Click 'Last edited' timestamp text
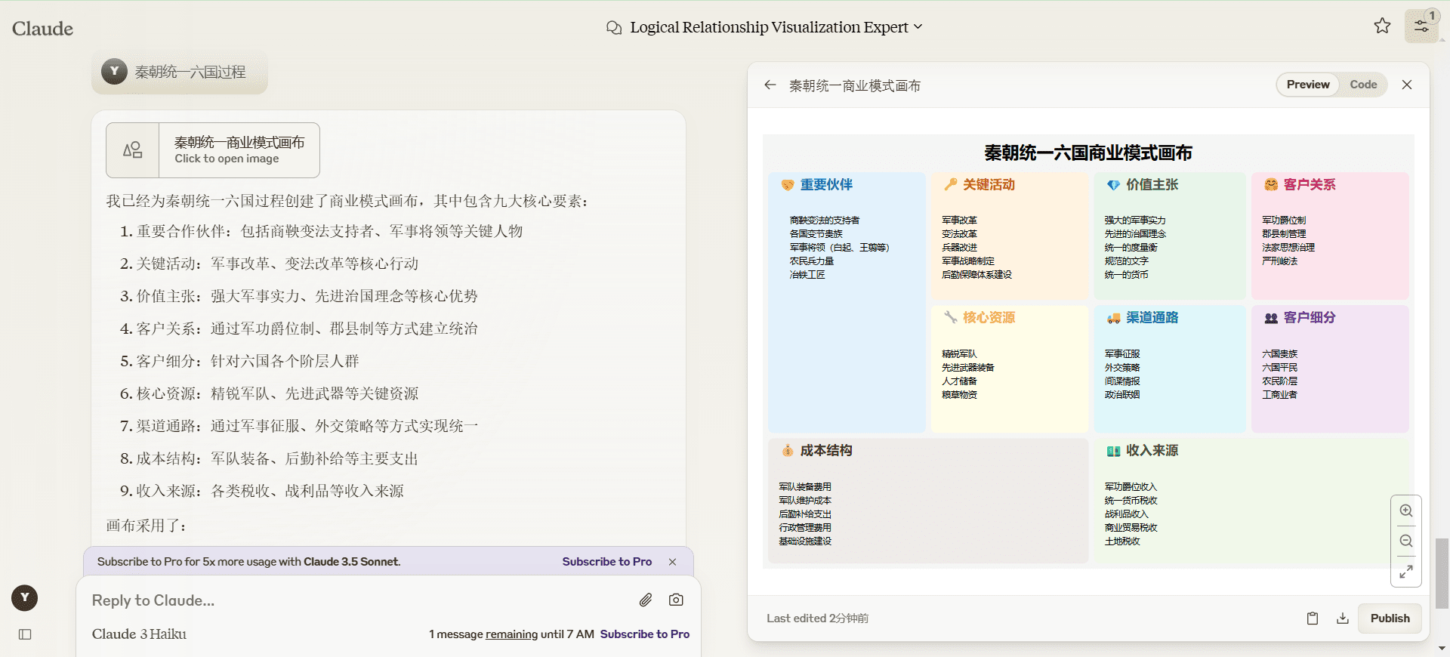 (x=817, y=618)
